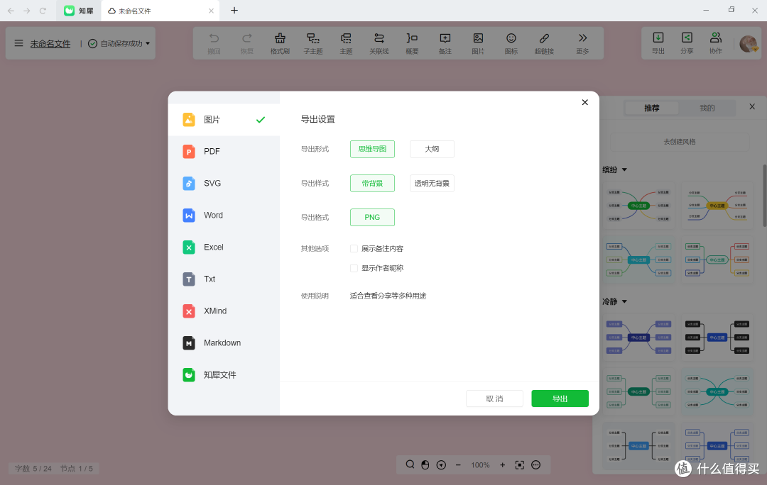Select Word export type

(x=224, y=216)
